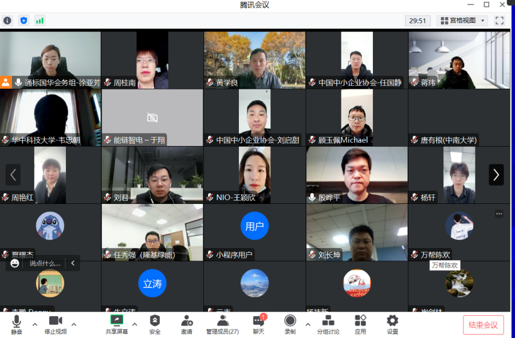Open 分组讨论 breakout rooms
The height and width of the screenshot is (338, 515).
(x=328, y=324)
